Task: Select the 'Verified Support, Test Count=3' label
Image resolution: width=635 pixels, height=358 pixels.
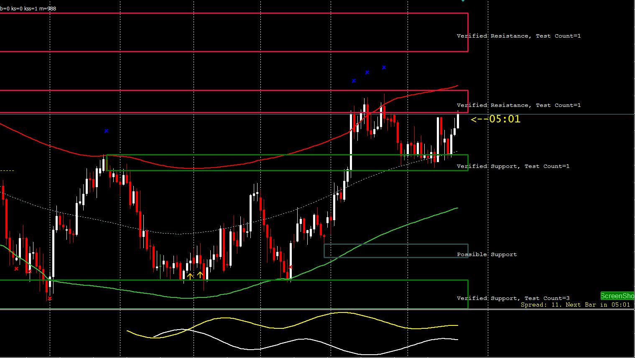Action: tap(513, 298)
